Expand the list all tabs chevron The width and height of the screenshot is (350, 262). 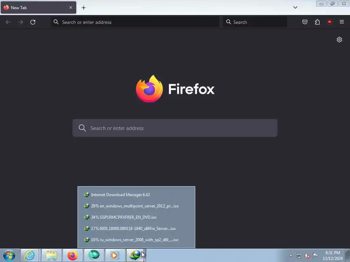click(295, 8)
